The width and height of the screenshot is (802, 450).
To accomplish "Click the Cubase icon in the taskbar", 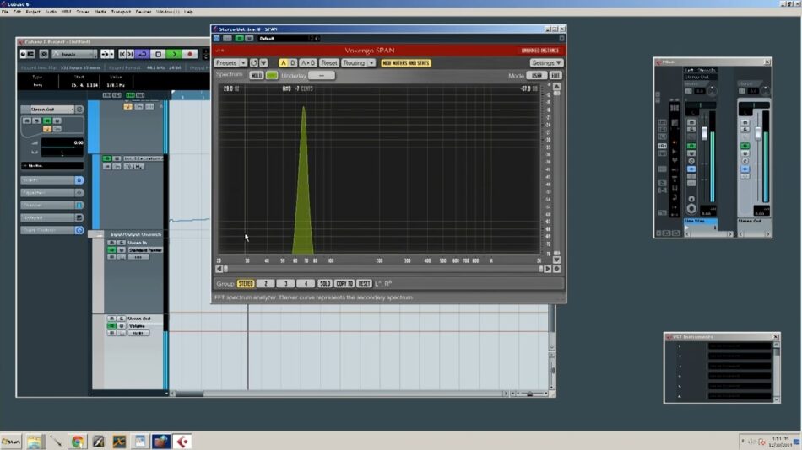I will [x=182, y=442].
